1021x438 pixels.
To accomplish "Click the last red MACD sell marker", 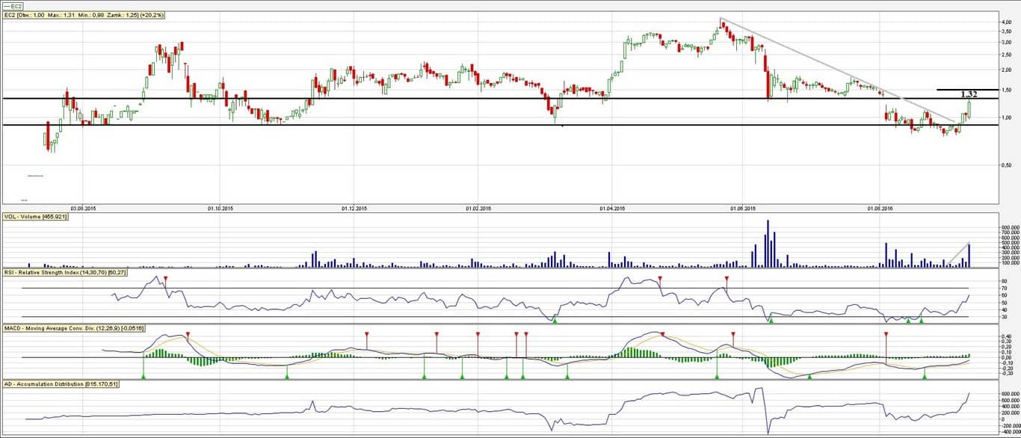I will coord(886,335).
